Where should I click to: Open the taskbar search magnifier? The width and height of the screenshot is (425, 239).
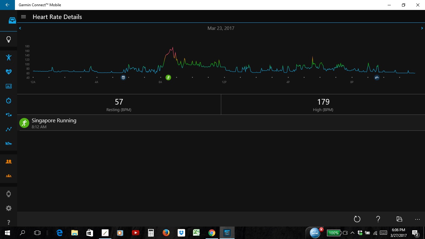point(22,233)
